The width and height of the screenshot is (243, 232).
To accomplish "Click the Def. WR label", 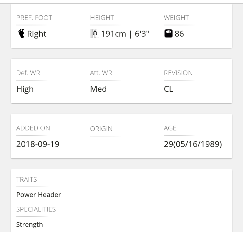I will click(x=28, y=73).
